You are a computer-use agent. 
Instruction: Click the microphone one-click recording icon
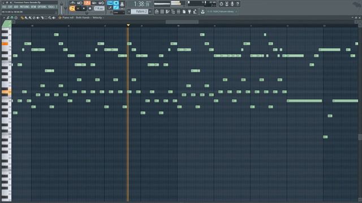pyautogui.click(x=232, y=4)
